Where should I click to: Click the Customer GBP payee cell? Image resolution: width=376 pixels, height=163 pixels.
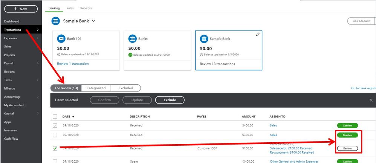pos(207,148)
